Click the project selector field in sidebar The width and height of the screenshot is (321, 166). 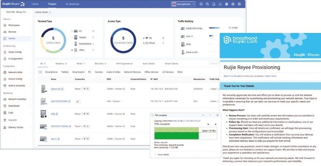[17, 12]
